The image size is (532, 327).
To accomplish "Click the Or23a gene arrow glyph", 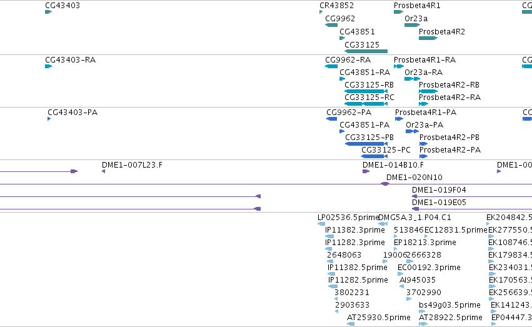I will pos(412,25).
